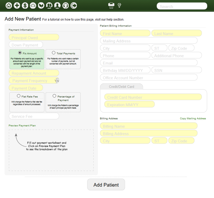The image size is (214, 198).
Task: Click the Birthday MM/DD/YYYY field
Action: [125, 70]
